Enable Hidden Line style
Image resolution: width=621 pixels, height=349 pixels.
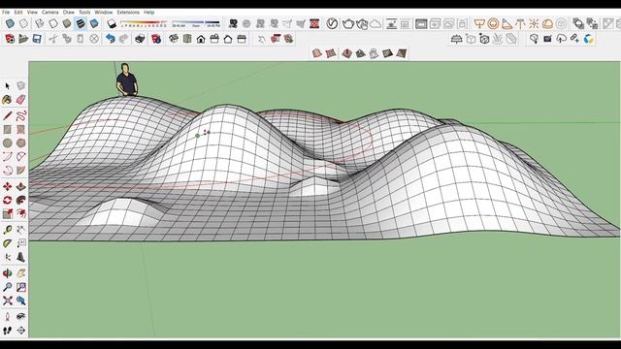coord(53,23)
